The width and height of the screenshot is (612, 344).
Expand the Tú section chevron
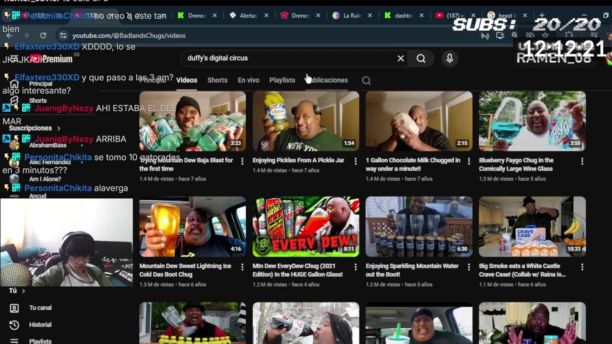click(23, 290)
